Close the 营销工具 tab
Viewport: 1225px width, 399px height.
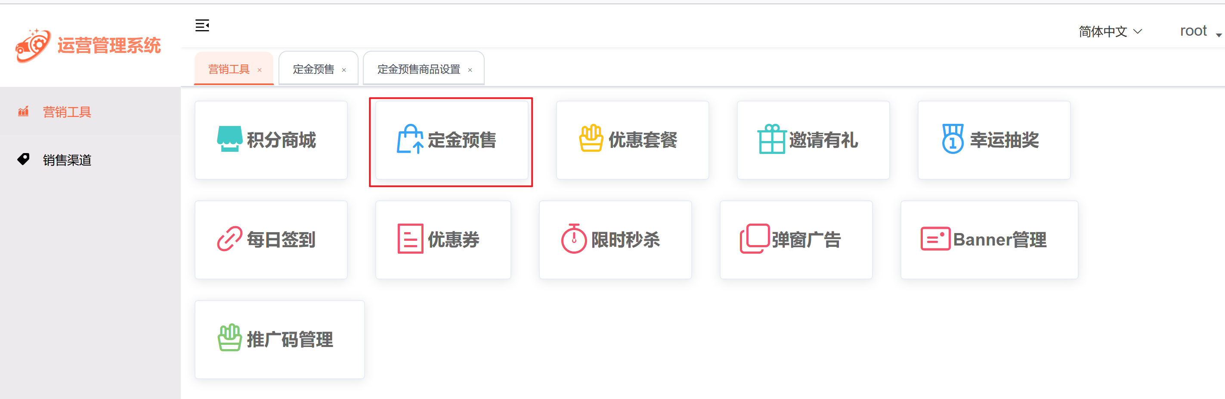coord(260,71)
